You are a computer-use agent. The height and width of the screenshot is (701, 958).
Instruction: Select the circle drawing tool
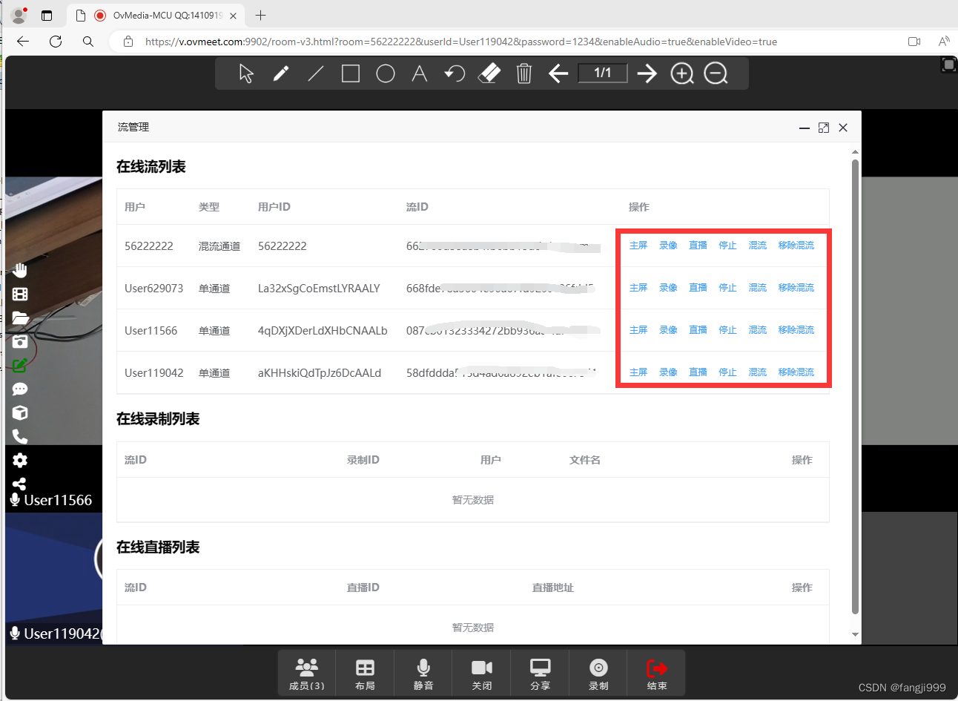(x=385, y=73)
